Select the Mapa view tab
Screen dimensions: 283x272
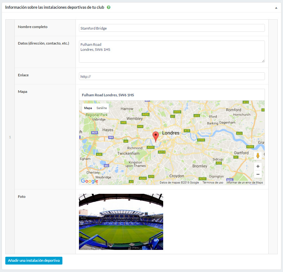click(88, 108)
